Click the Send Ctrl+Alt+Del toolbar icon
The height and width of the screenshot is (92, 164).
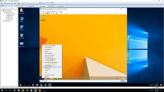28,3
